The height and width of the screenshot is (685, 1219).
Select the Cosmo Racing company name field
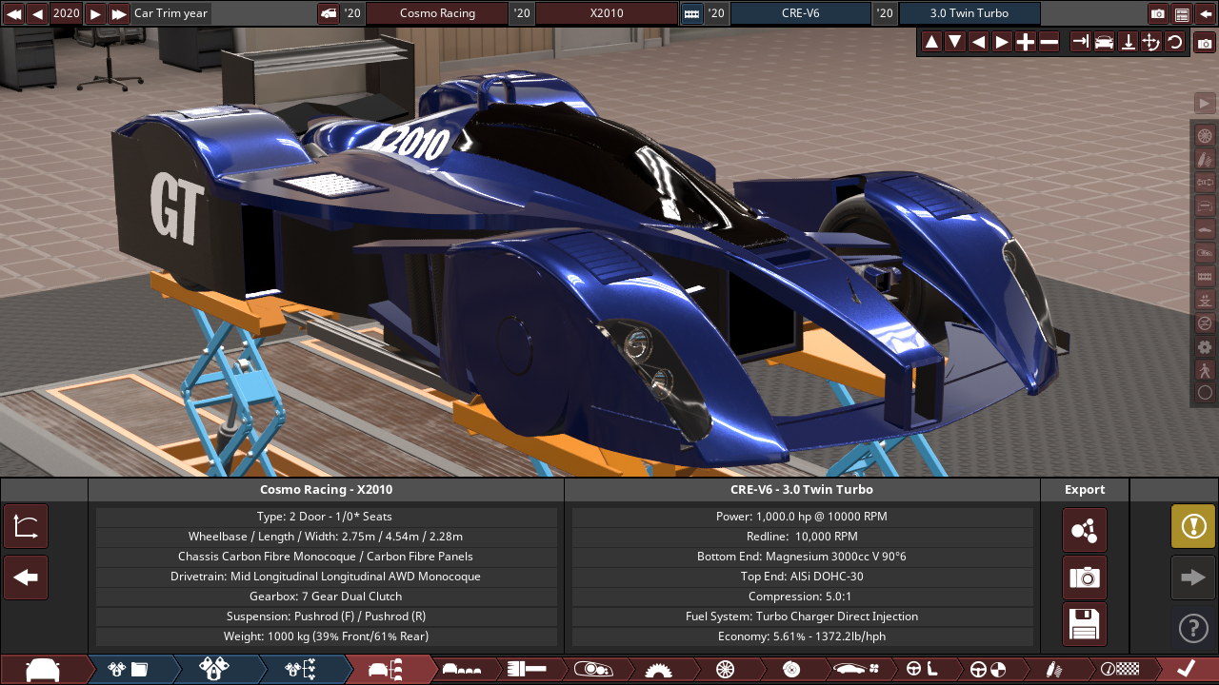click(437, 13)
